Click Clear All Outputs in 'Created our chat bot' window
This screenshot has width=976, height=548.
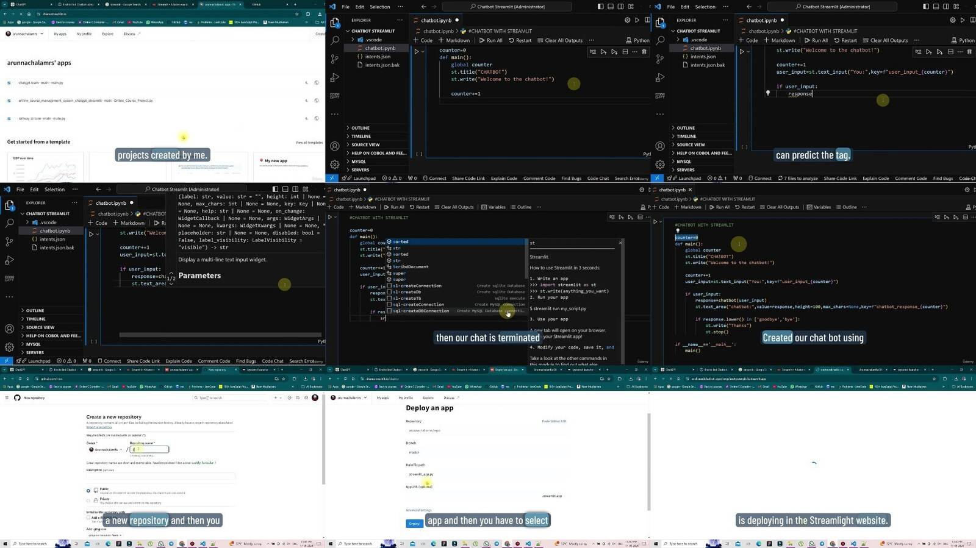(778, 207)
